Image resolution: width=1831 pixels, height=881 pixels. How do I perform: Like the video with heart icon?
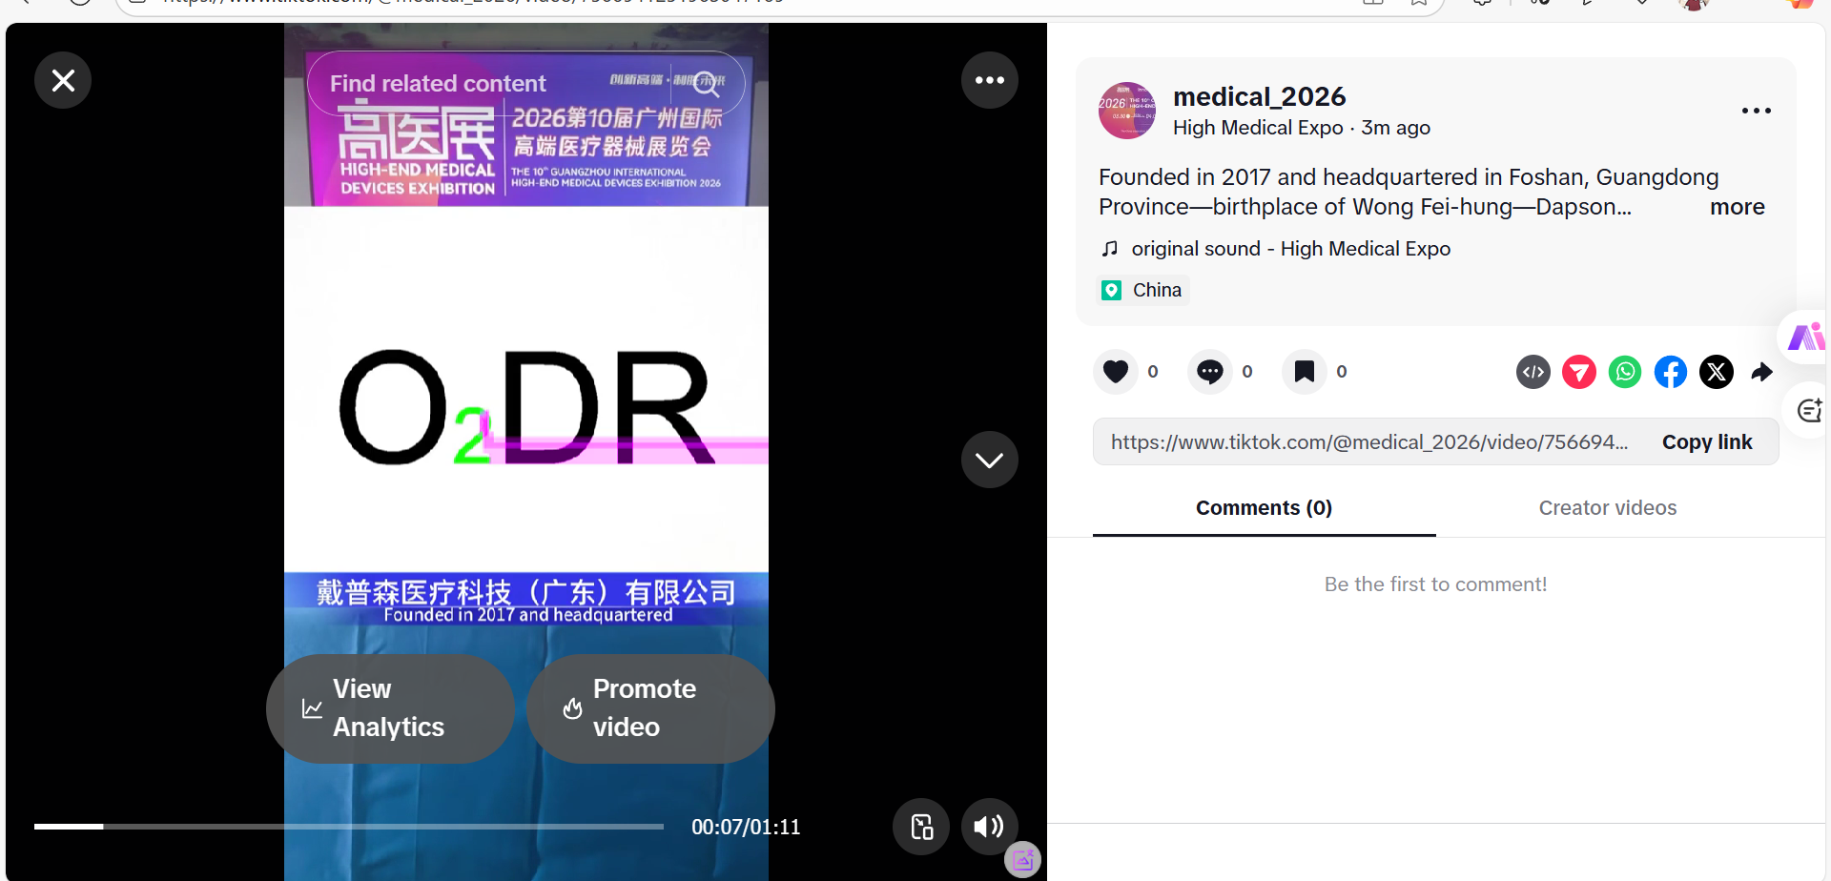coord(1115,372)
